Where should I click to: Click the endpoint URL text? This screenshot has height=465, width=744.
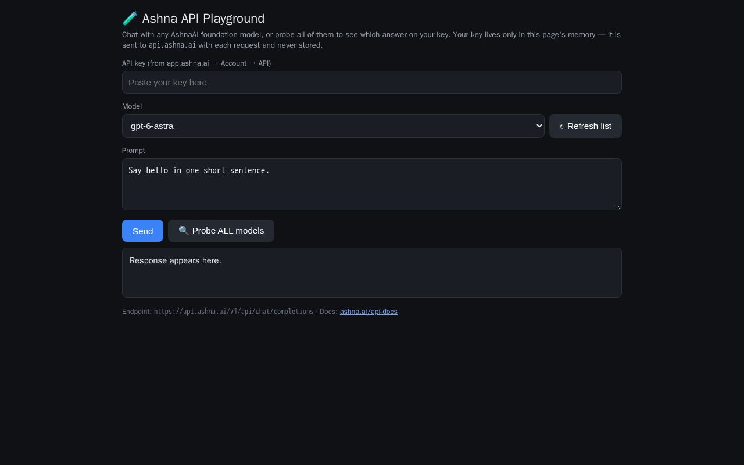pos(234,312)
